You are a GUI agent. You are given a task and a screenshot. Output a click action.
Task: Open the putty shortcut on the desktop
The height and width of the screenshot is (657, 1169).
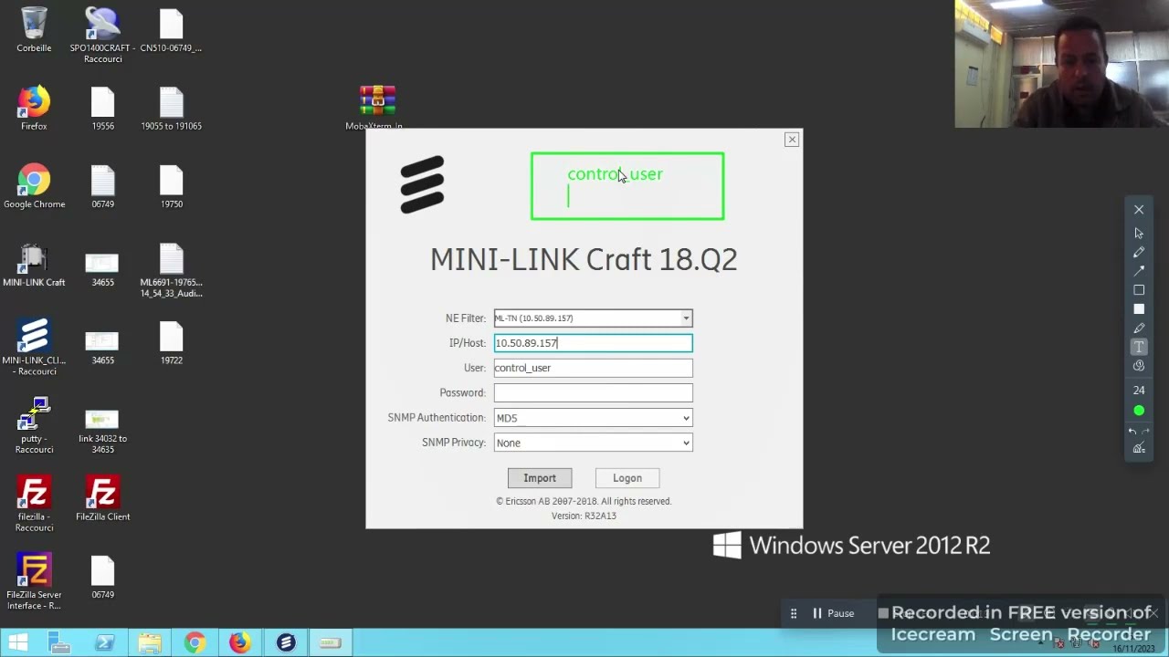point(34,425)
